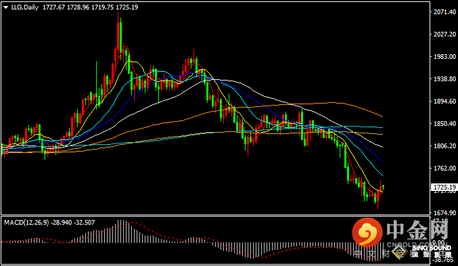This screenshot has height=266, width=458.
Task: Select the price axis label 1983.00
Action: click(444, 56)
